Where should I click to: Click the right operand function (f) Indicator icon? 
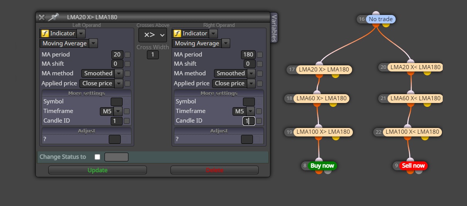tap(177, 33)
